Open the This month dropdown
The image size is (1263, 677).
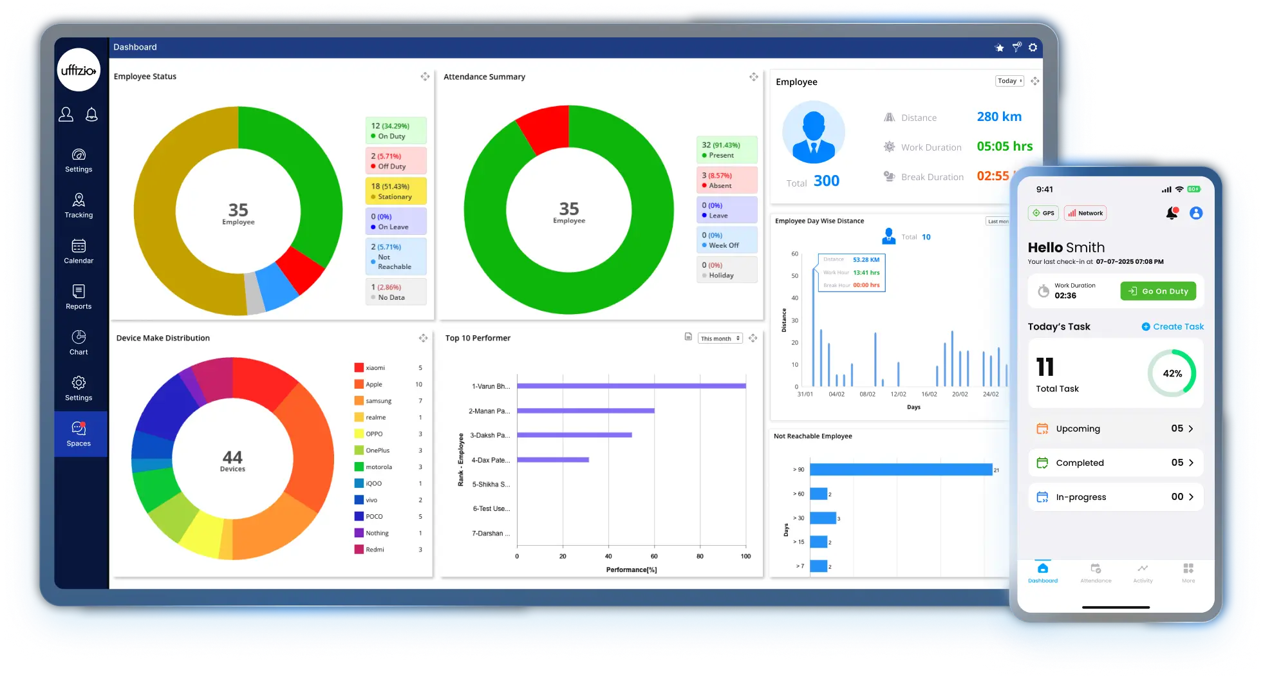pyautogui.click(x=720, y=338)
